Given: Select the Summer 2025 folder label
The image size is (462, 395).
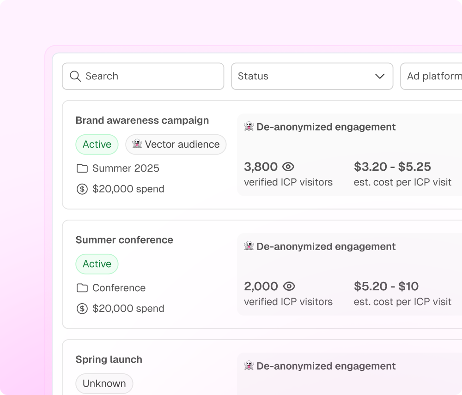Looking at the screenshot, I should tap(126, 168).
